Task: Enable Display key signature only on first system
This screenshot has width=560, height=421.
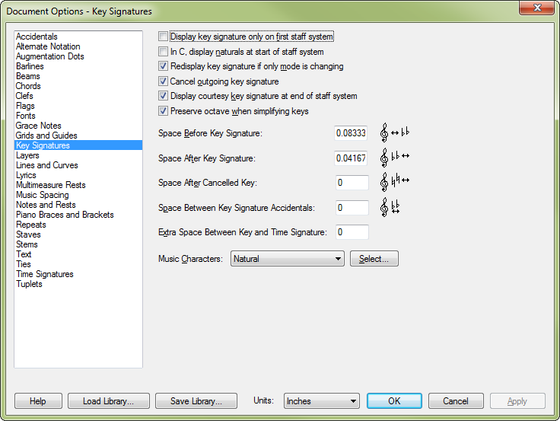Action: [164, 37]
